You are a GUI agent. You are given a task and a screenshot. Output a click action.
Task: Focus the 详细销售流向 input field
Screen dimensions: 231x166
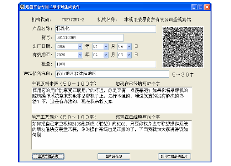click(x=112, y=74)
